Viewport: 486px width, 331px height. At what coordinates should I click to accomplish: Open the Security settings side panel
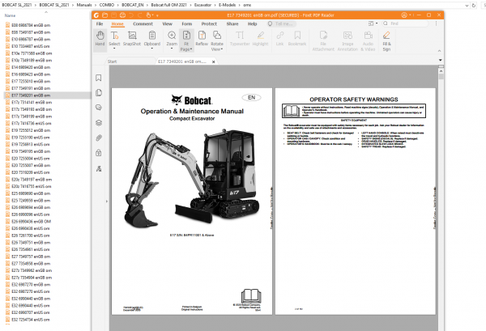point(99,153)
